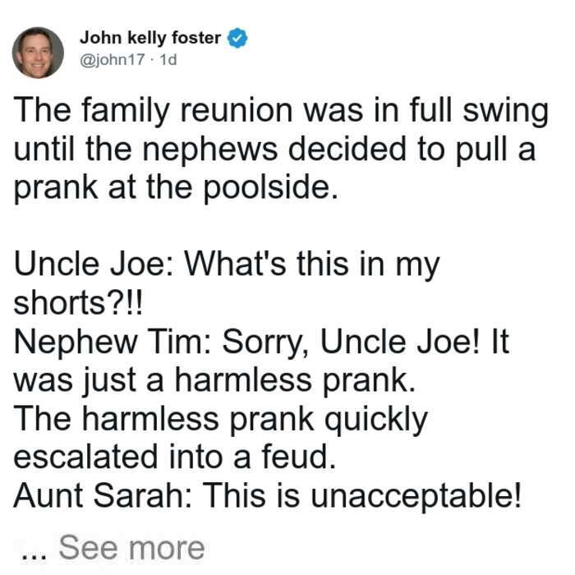The height and width of the screenshot is (575, 575).
Task: Click the line 'prank at the poolside.'
Action: [175, 189]
